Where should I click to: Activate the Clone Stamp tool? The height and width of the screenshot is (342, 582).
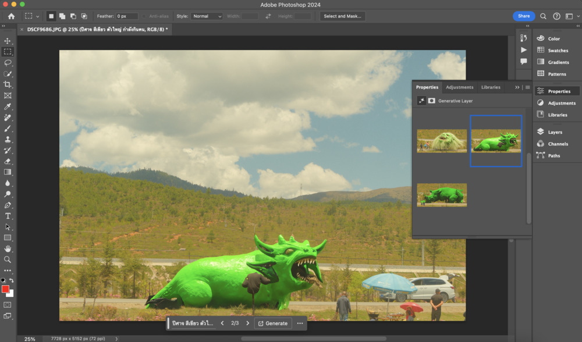pyautogui.click(x=8, y=140)
